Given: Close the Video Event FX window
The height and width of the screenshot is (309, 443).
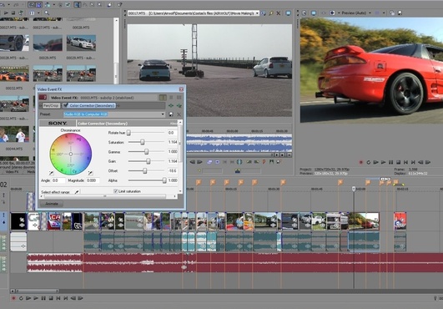Looking at the screenshot, I should tap(181, 89).
